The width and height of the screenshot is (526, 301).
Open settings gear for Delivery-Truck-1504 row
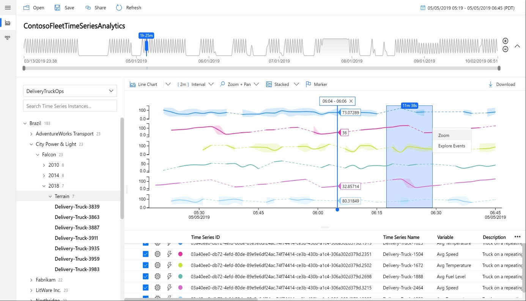pos(157,254)
